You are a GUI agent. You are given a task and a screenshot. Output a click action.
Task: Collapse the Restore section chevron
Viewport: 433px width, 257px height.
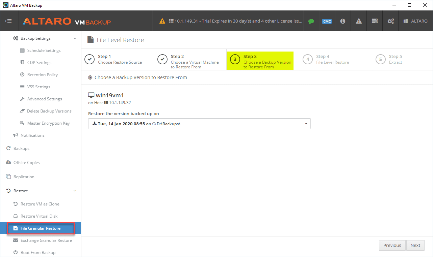coord(75,191)
